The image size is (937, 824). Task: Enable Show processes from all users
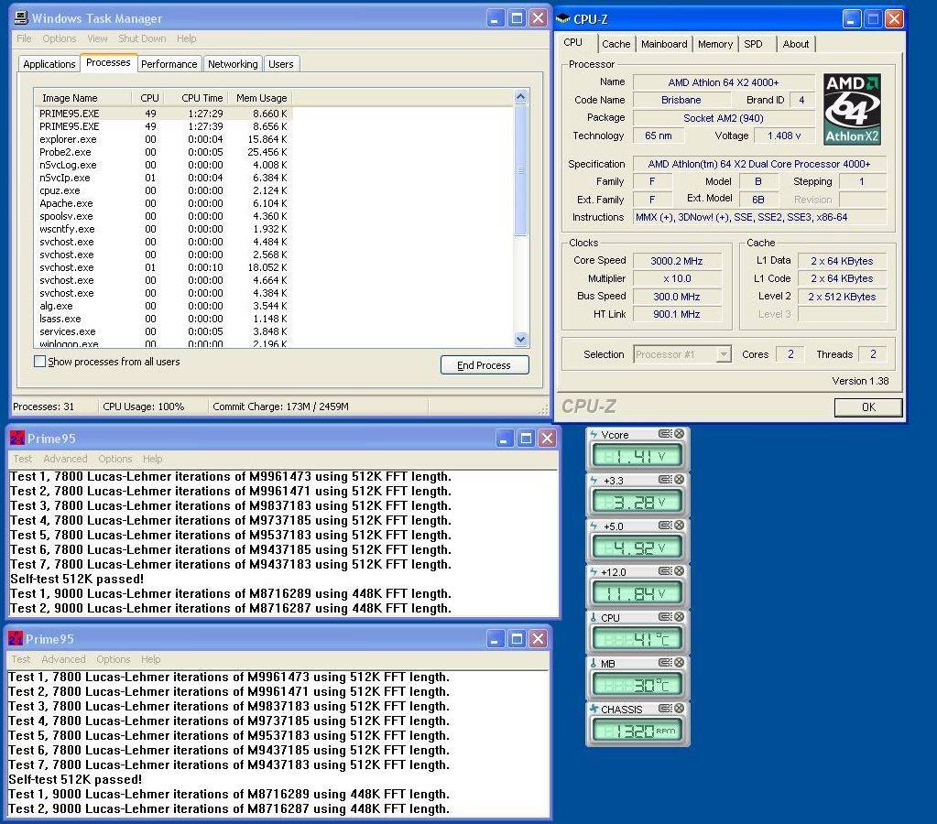tap(39, 362)
